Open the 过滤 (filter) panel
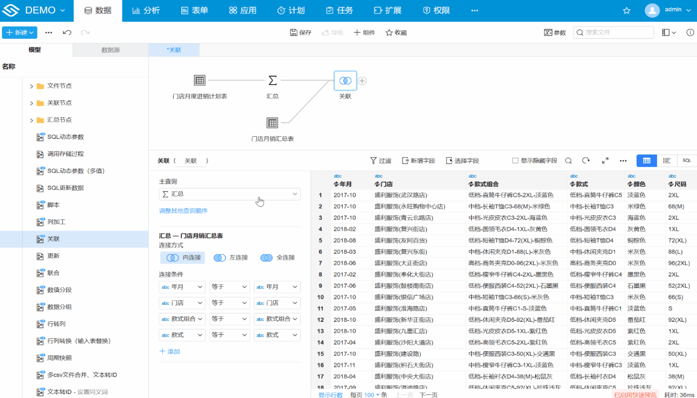 pyautogui.click(x=380, y=161)
